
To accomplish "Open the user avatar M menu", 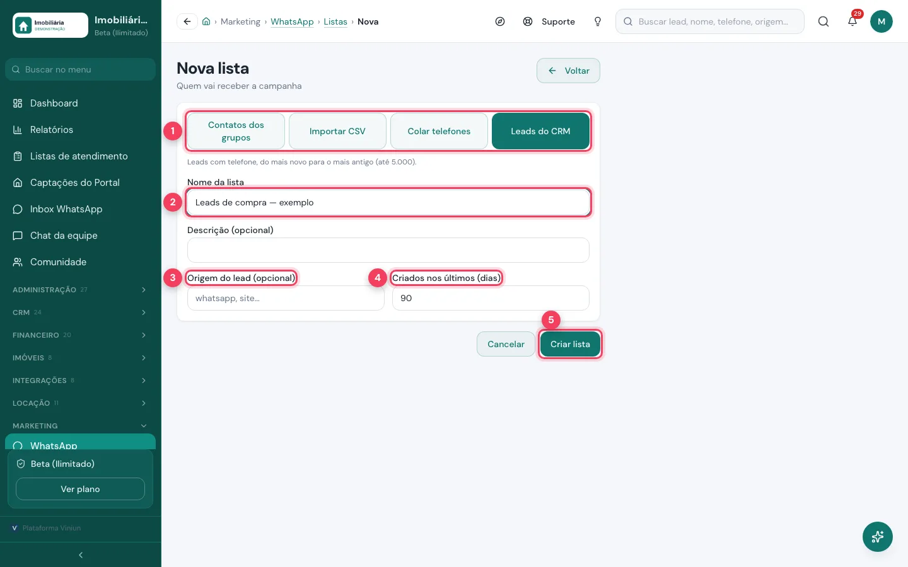I will tap(882, 21).
